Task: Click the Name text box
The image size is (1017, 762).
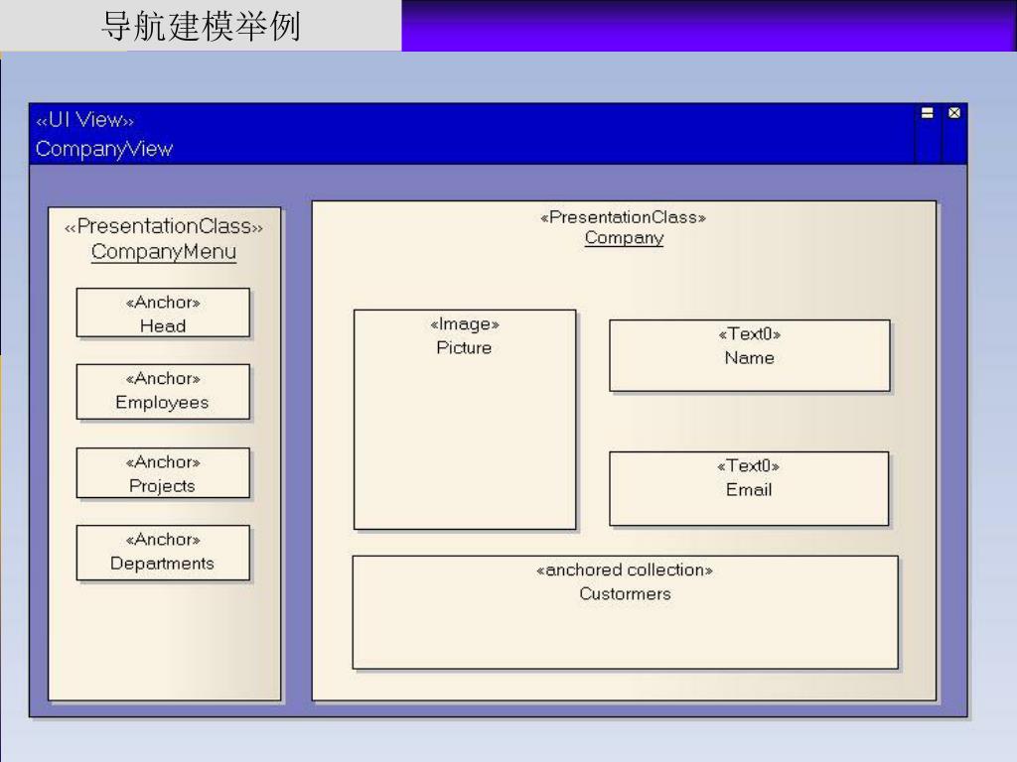Action: tap(749, 356)
